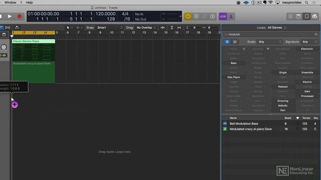Open the Scale dropdown set to Any

270,42
